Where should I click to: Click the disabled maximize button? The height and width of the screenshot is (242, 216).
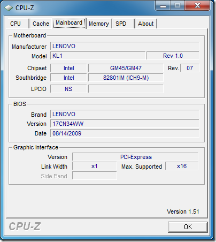pyautogui.click(x=178, y=6)
